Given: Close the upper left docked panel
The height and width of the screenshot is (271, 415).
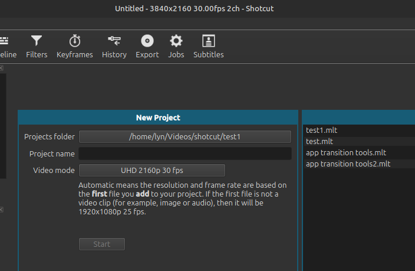Looking at the screenshot, I should pyautogui.click(x=2, y=68).
